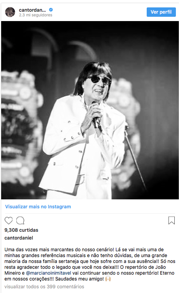The width and height of the screenshot is (179, 293).
Task: Click the 9,308 curtidas count
Action: (x=21, y=230)
